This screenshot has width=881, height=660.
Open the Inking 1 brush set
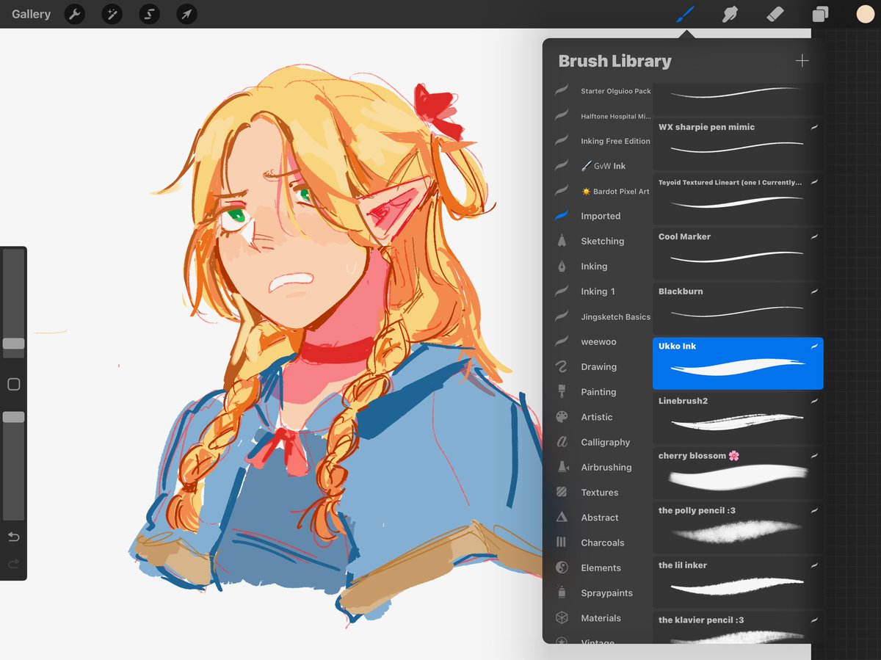(x=602, y=291)
